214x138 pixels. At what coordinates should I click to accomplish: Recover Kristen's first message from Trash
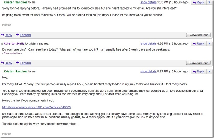click(x=198, y=35)
